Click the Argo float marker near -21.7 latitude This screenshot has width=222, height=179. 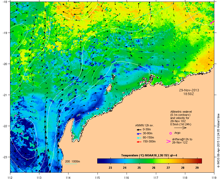click(x=15, y=116)
